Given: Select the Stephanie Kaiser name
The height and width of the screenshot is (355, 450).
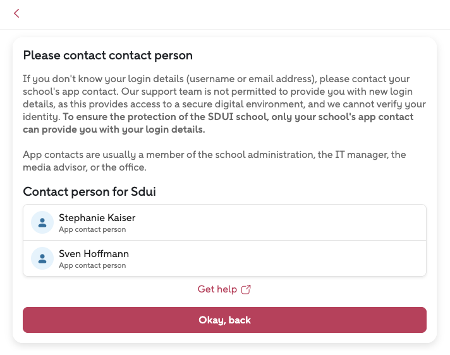Looking at the screenshot, I should pyautogui.click(x=97, y=218).
